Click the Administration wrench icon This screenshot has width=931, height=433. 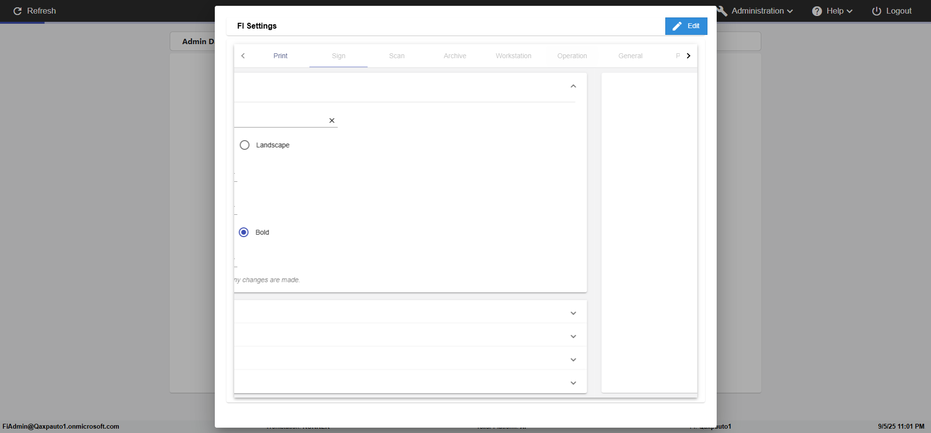click(722, 11)
